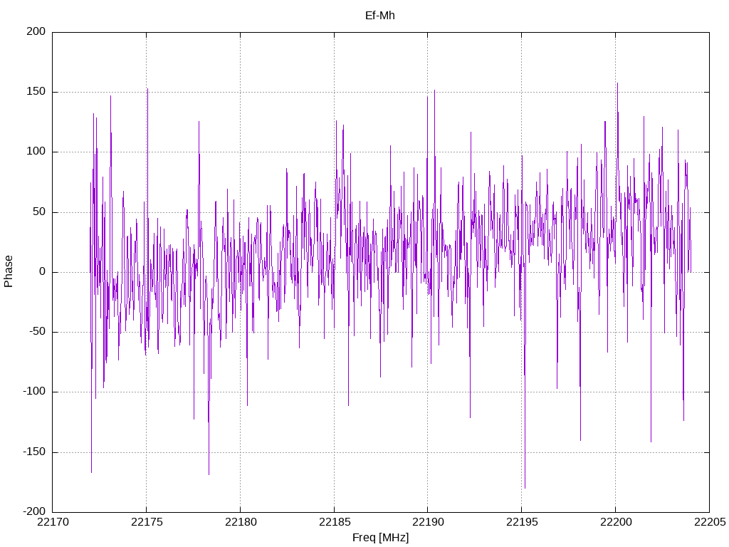The image size is (729, 547).
Task: Click the x-axis tick label 22170
Action: pyautogui.click(x=53, y=522)
